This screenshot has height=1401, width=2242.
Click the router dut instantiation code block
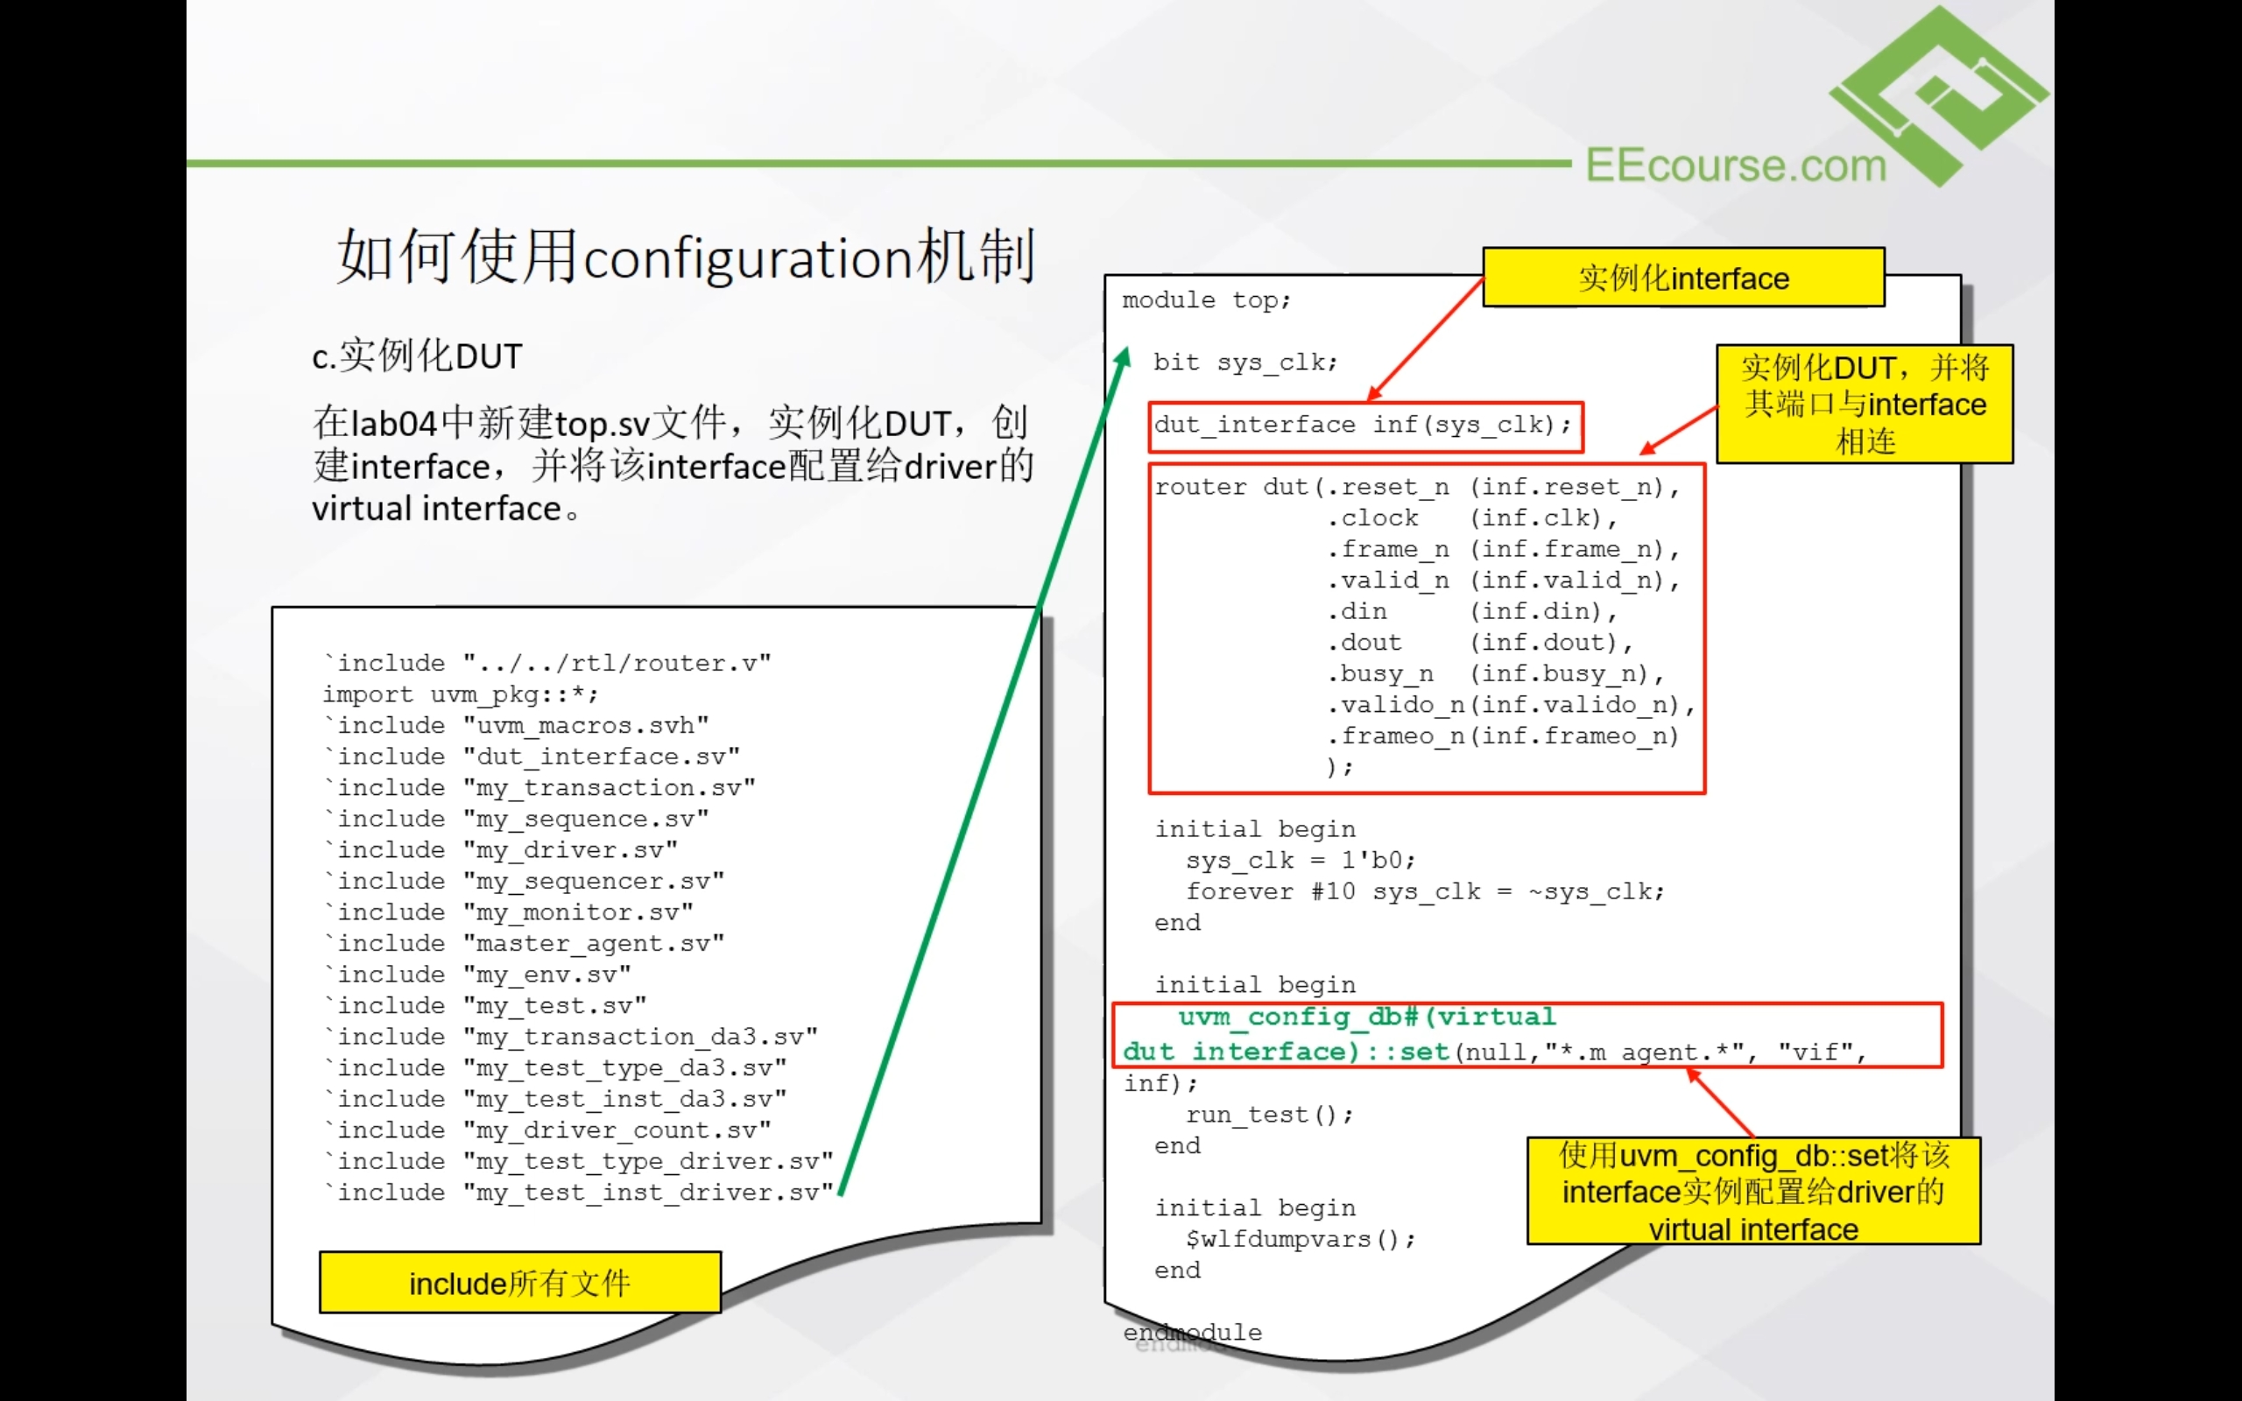tap(1425, 627)
